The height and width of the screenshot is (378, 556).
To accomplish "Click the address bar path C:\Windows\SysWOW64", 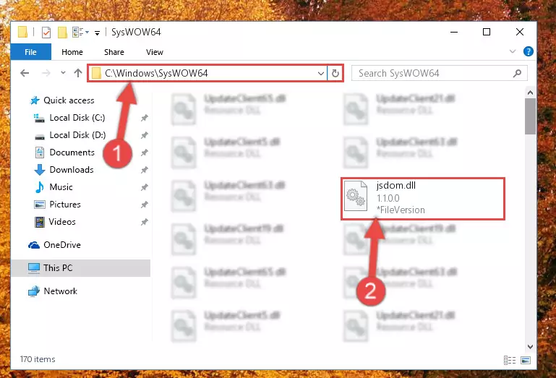I will (156, 74).
